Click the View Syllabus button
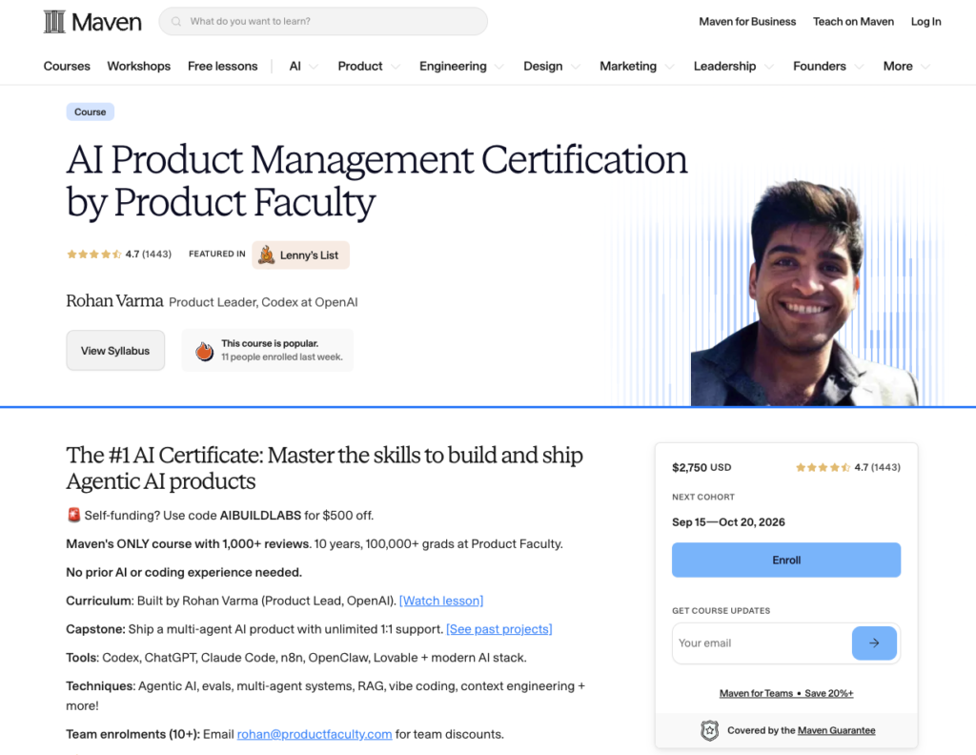Viewport: 976px width, 755px height. tap(115, 351)
